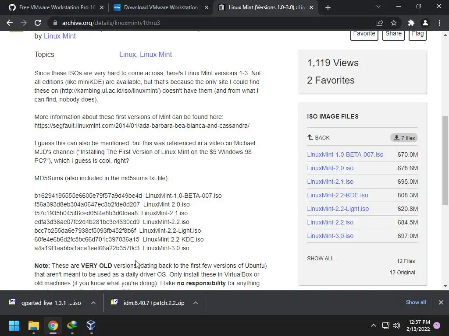Click the forward navigation arrow
The height and width of the screenshot is (336, 449).
tap(24, 23)
